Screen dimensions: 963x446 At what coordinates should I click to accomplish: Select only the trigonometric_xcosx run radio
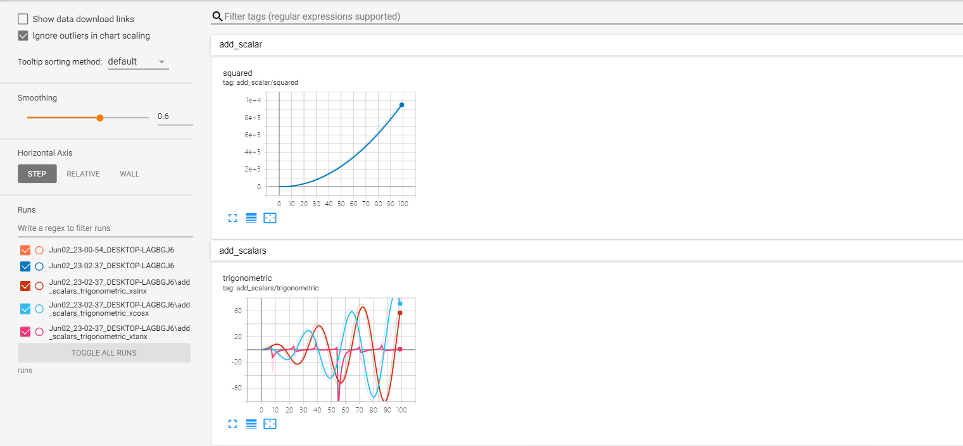pos(39,309)
